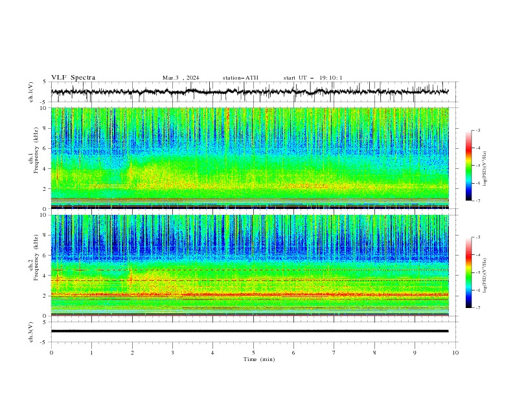Click the 'station=ATH' label
Image resolution: width=513 pixels, height=396 pixels.
click(240, 78)
